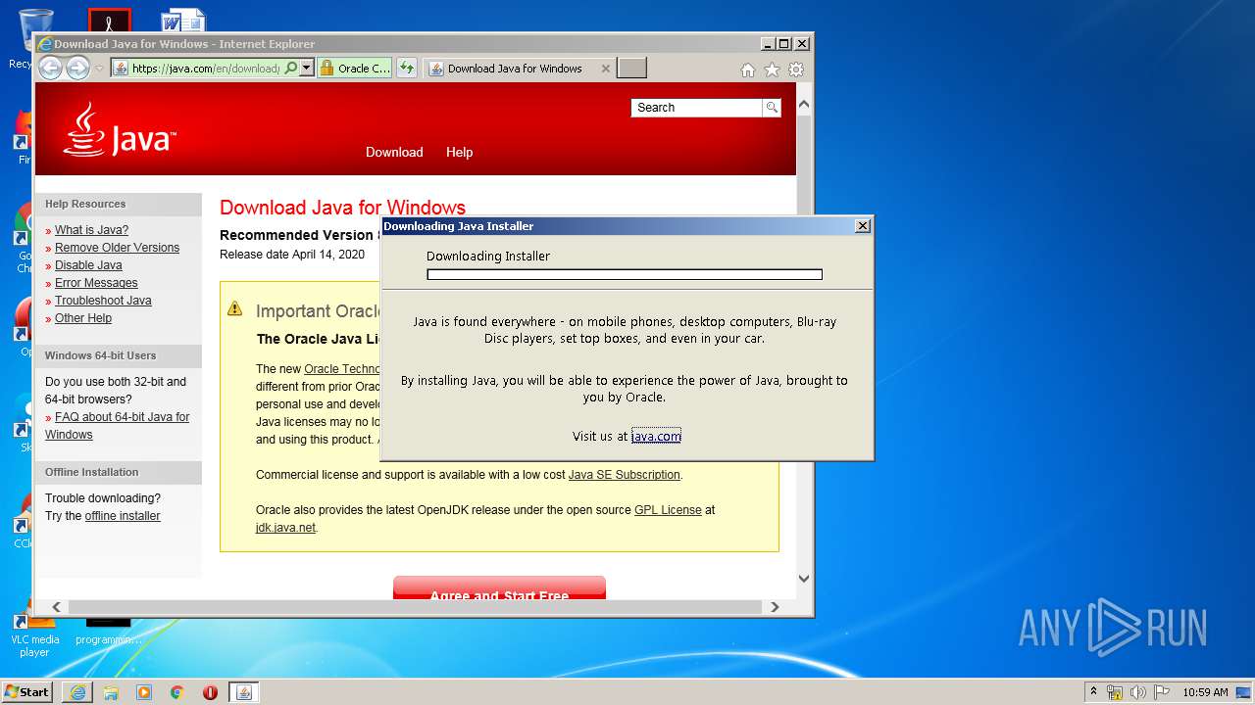
Task: Open the address bar dropdown arrow
Action: (x=306, y=69)
